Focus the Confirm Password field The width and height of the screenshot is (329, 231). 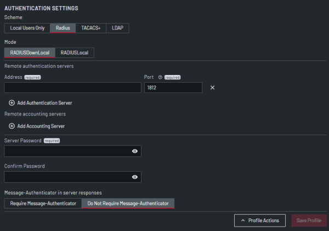tap(67, 177)
